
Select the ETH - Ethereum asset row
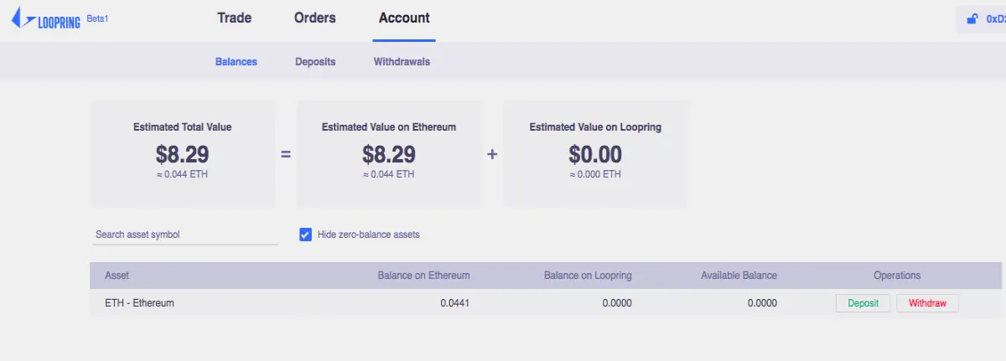(x=546, y=303)
